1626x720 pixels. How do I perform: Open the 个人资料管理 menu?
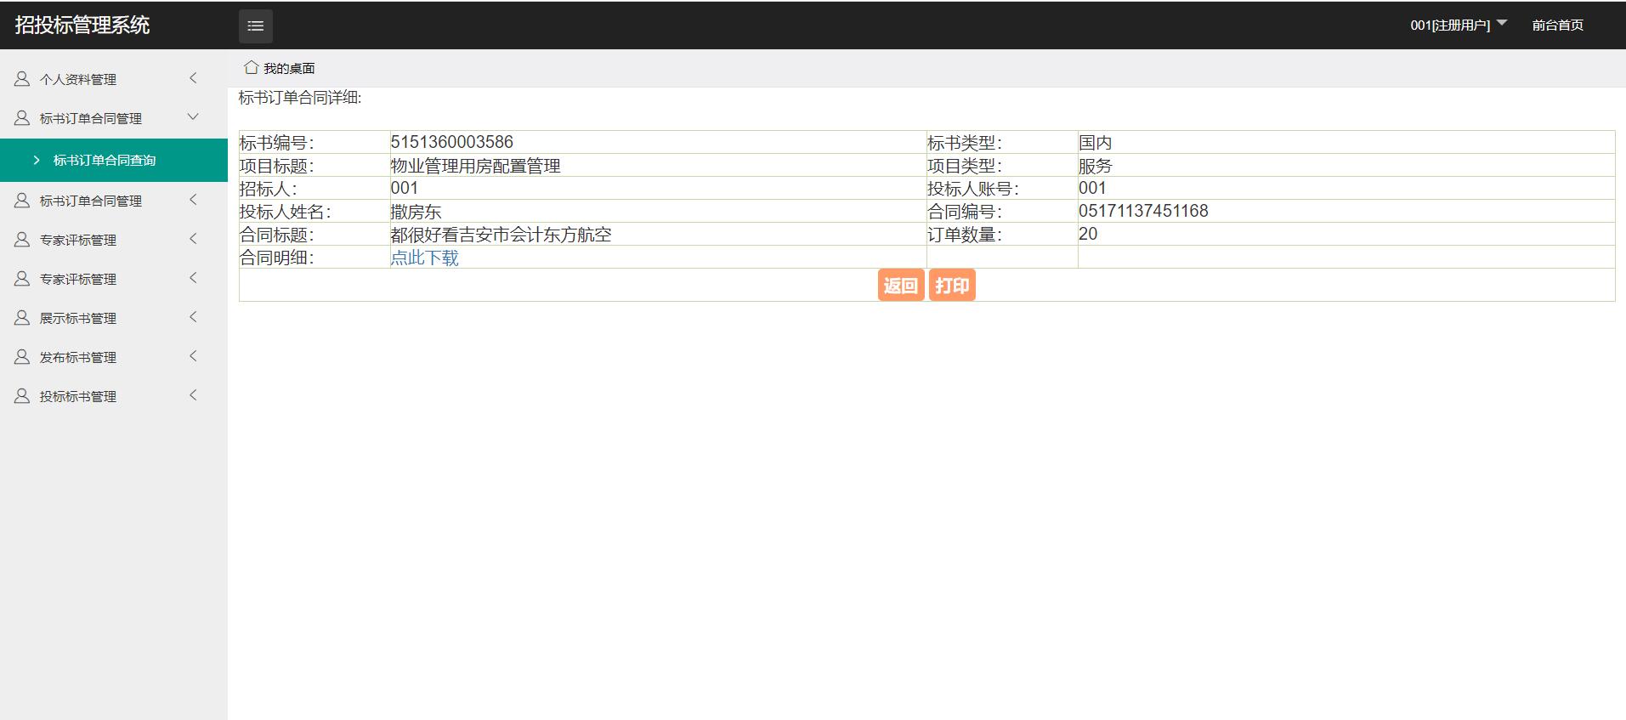click(114, 79)
